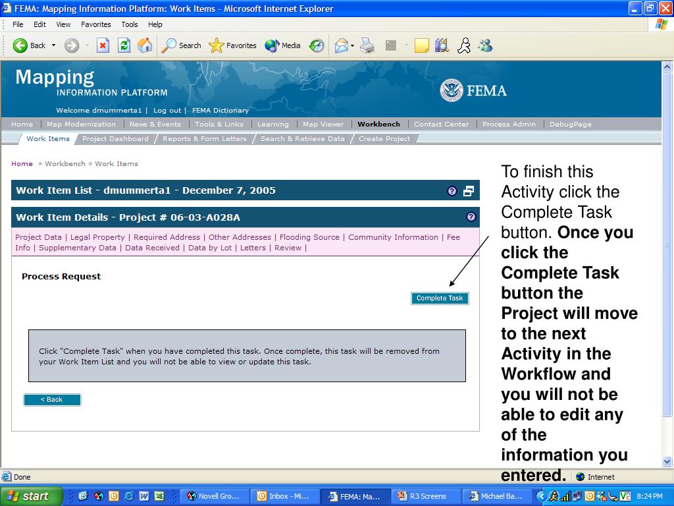674x506 pixels.
Task: Open the Media toolbar button
Action: (x=282, y=45)
